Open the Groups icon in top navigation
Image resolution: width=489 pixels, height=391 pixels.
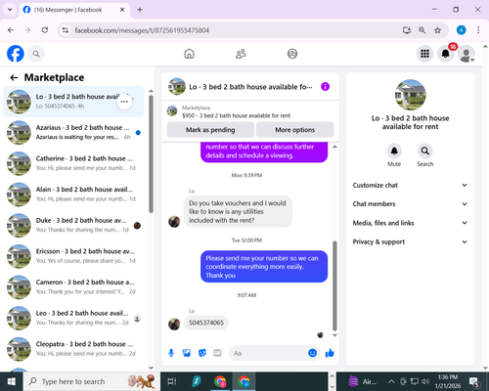pos(292,54)
